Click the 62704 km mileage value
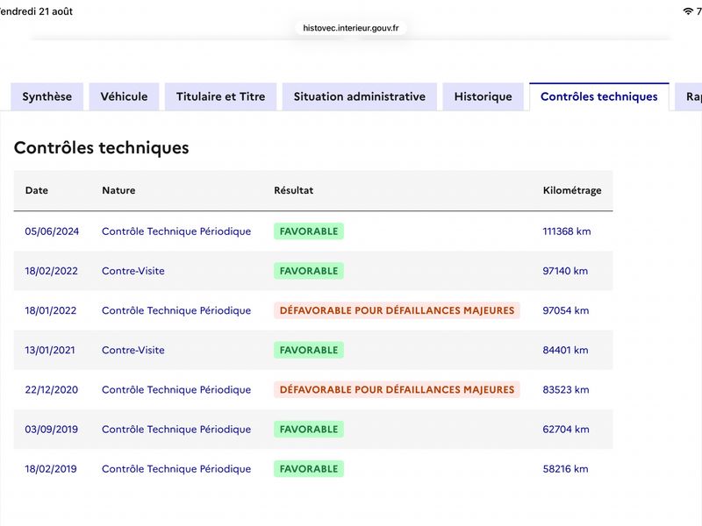Image resolution: width=702 pixels, height=526 pixels. pyautogui.click(x=566, y=430)
